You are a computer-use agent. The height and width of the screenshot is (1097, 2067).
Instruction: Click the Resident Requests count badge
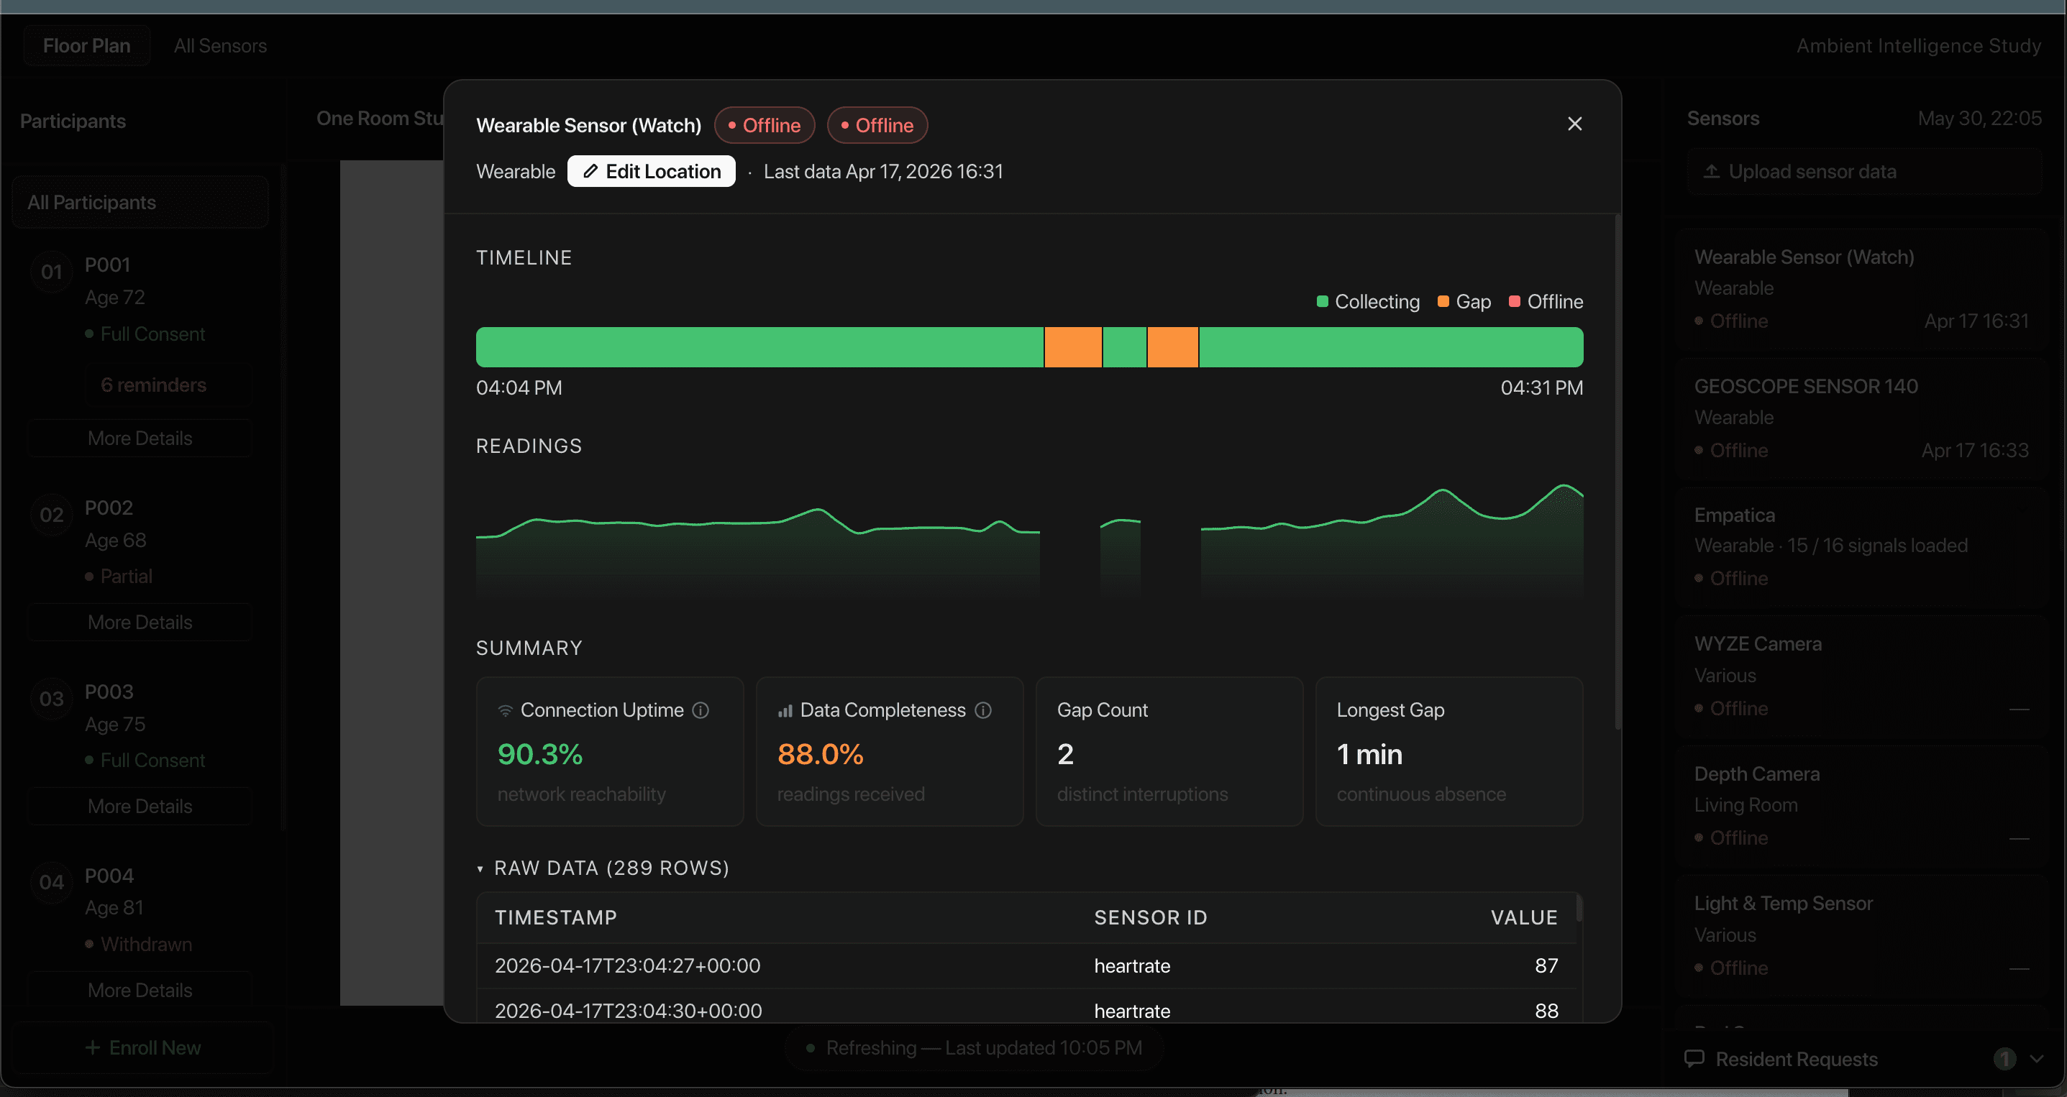pos(2004,1058)
